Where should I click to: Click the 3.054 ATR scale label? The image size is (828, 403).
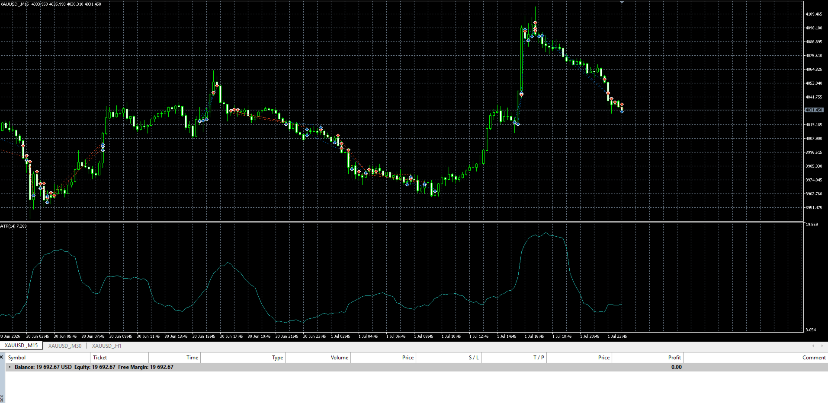point(811,330)
